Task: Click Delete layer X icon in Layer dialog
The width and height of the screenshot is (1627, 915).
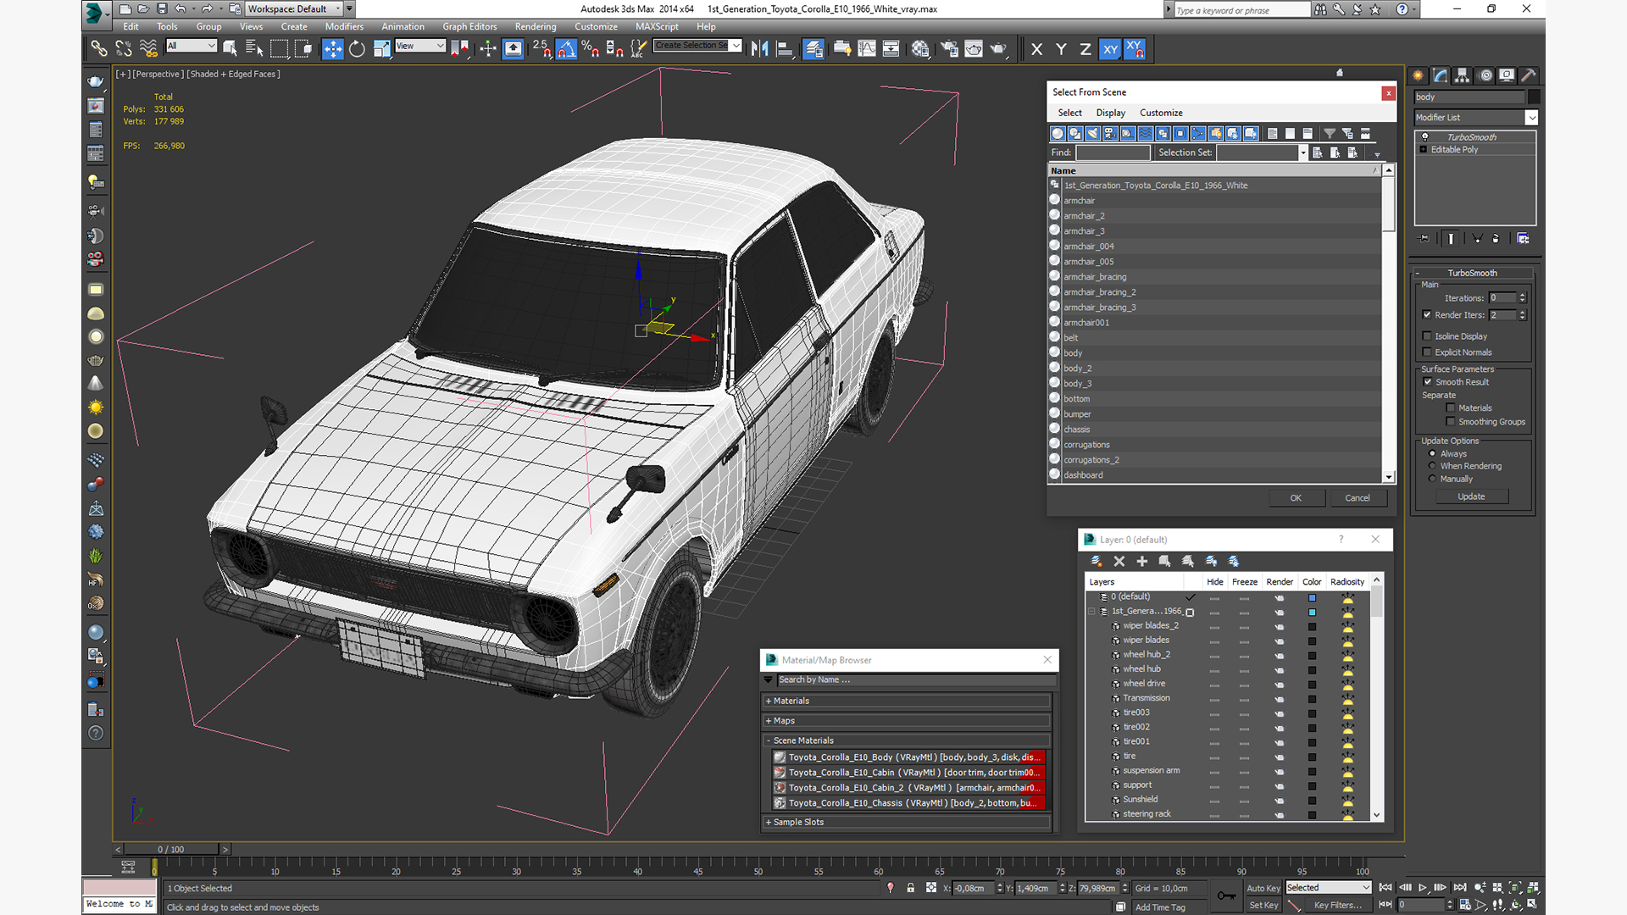Action: pyautogui.click(x=1119, y=562)
